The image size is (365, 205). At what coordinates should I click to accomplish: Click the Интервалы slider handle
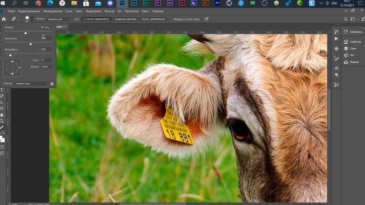coord(10,55)
